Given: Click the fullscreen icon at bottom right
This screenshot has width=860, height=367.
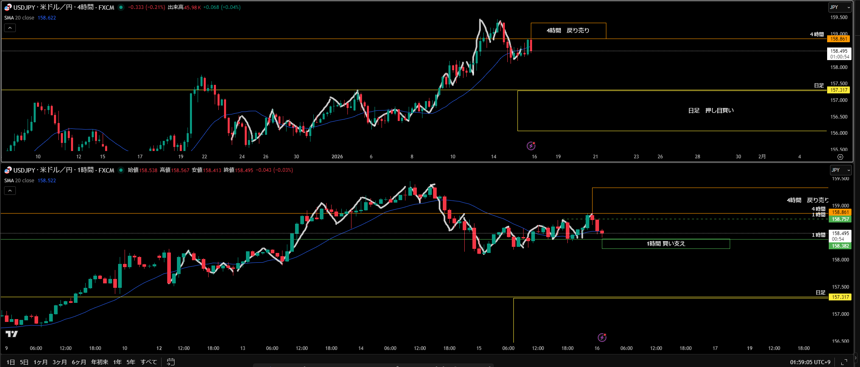Looking at the screenshot, I should (x=844, y=362).
